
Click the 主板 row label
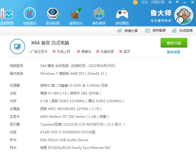(13, 93)
